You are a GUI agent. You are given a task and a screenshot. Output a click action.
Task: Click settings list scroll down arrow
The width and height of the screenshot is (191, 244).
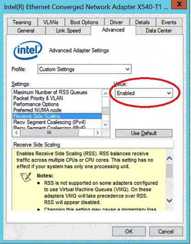pyautogui.click(x=106, y=125)
